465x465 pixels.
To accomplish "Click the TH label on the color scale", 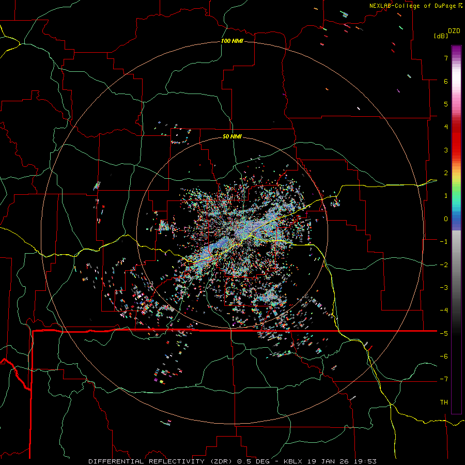I will click(444, 402).
